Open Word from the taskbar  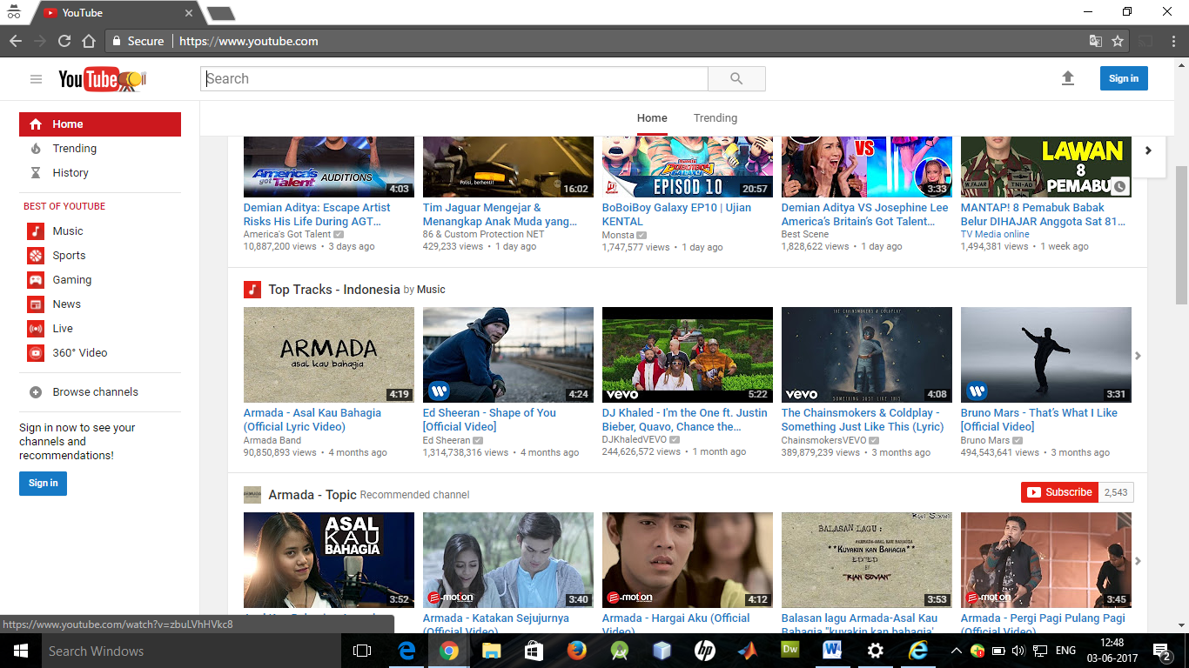click(833, 651)
